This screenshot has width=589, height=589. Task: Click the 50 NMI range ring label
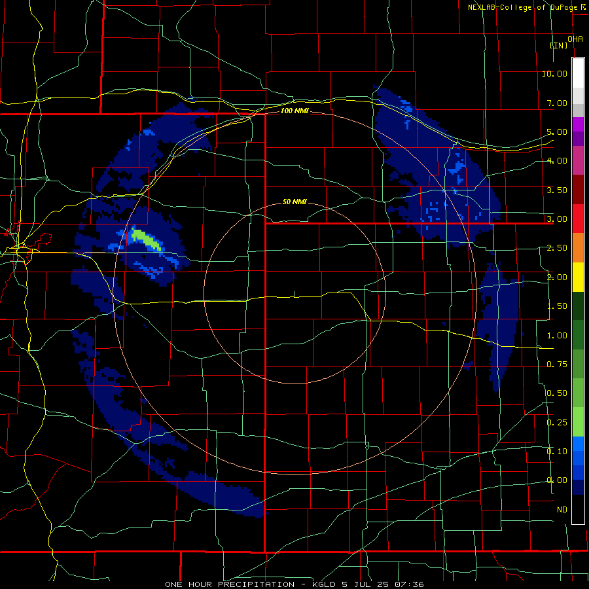pyautogui.click(x=294, y=202)
